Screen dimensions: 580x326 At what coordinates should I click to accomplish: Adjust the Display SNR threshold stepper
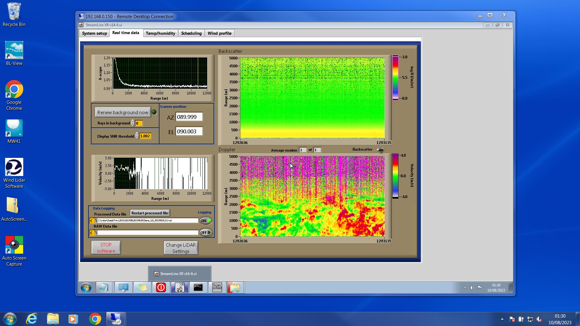[x=137, y=136]
